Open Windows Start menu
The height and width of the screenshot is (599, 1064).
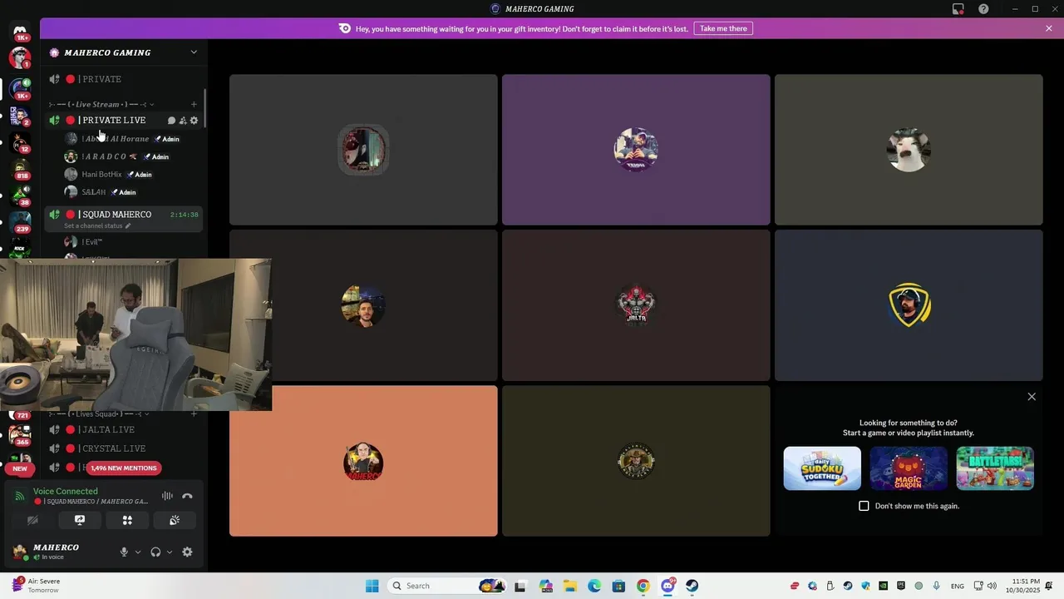click(x=372, y=586)
